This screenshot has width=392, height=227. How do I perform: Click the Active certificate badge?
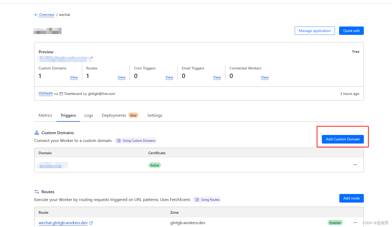(155, 165)
